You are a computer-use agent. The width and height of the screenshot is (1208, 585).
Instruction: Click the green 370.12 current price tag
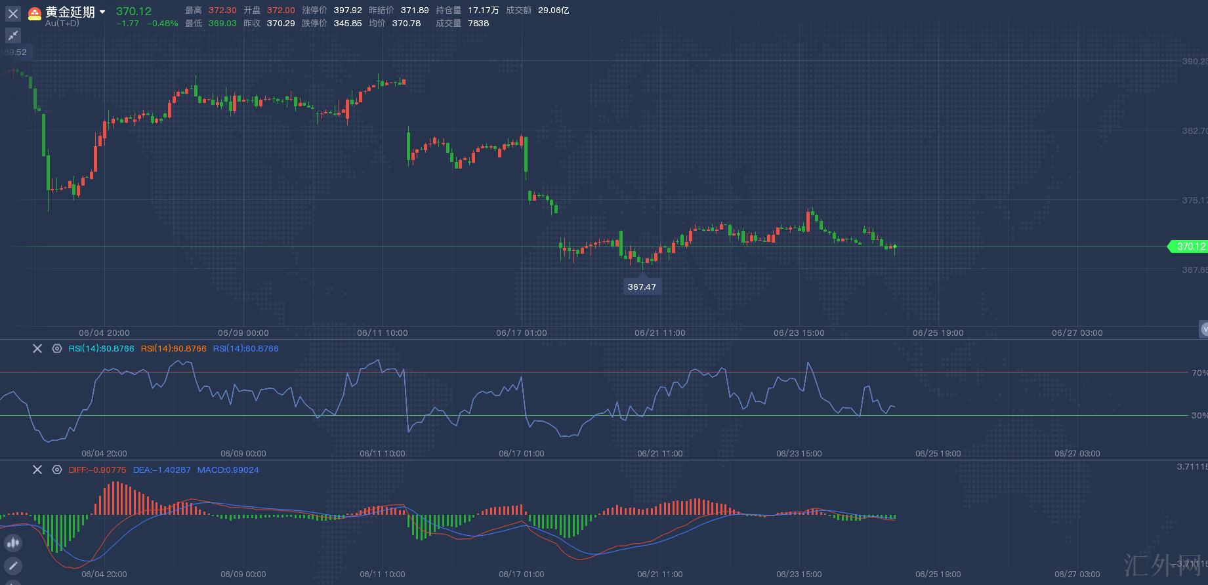tap(1189, 247)
